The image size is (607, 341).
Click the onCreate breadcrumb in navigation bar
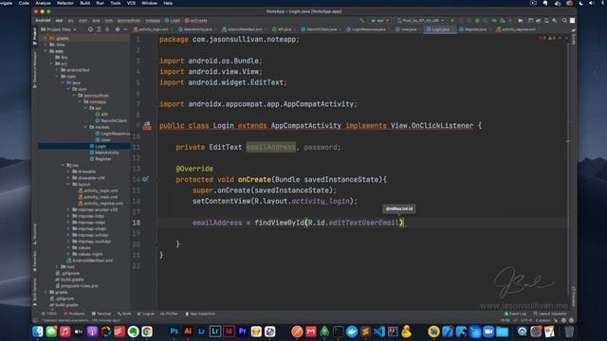(x=196, y=21)
